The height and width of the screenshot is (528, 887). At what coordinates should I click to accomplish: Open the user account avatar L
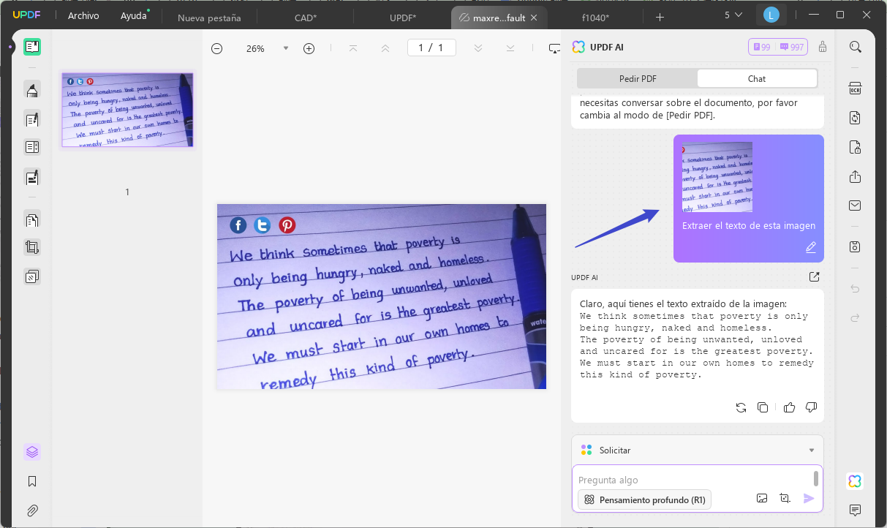coord(771,15)
